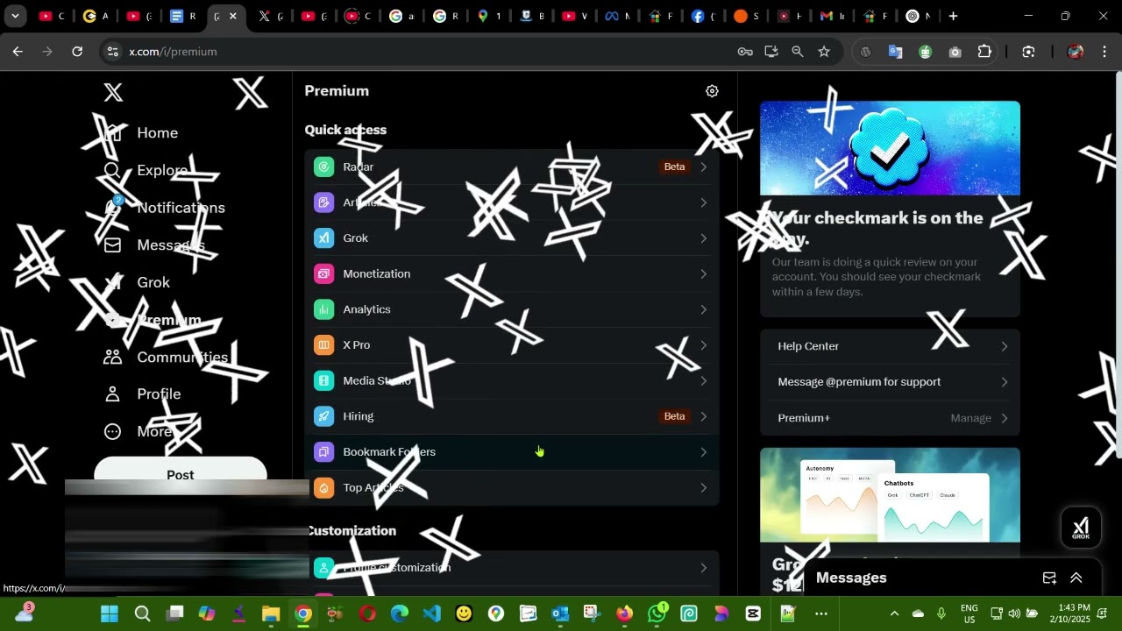Open the Profile customization icon

(324, 568)
